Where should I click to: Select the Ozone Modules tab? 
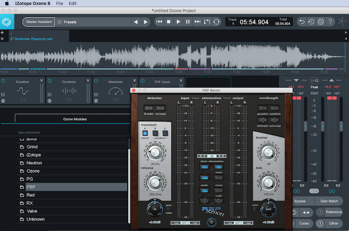pos(75,119)
